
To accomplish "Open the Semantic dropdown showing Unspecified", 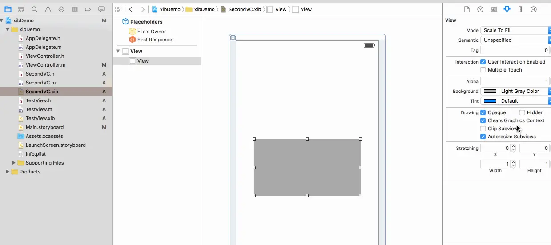I will pyautogui.click(x=515, y=40).
